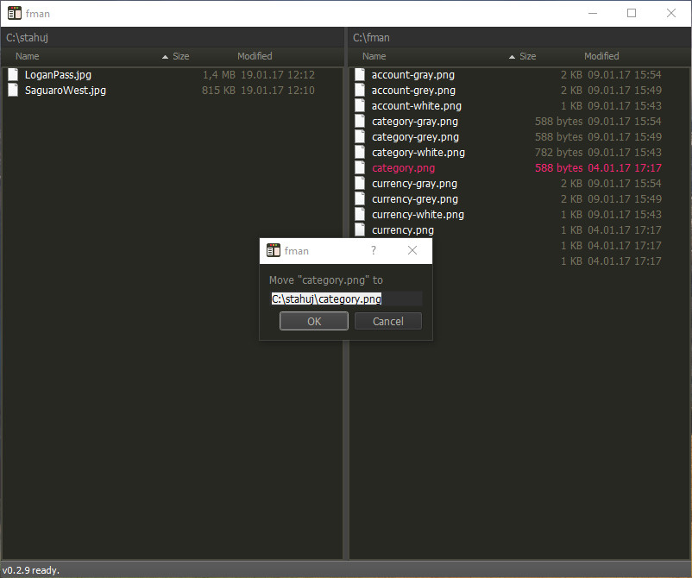Select currency.png file name

(x=403, y=230)
